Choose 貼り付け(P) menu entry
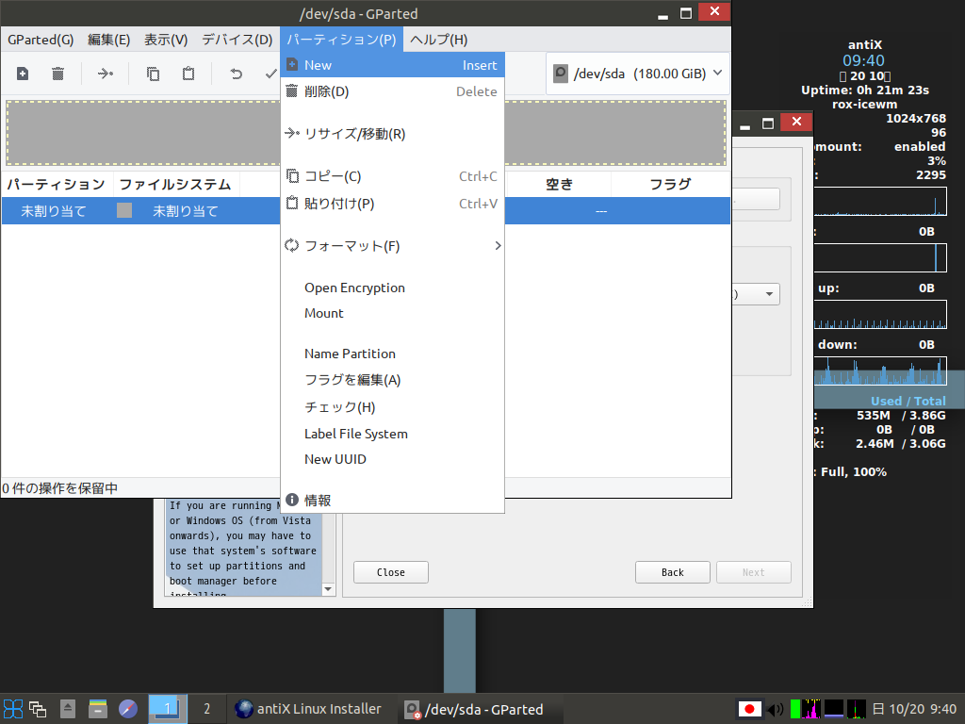Screen dimensions: 965x724 point(393,204)
